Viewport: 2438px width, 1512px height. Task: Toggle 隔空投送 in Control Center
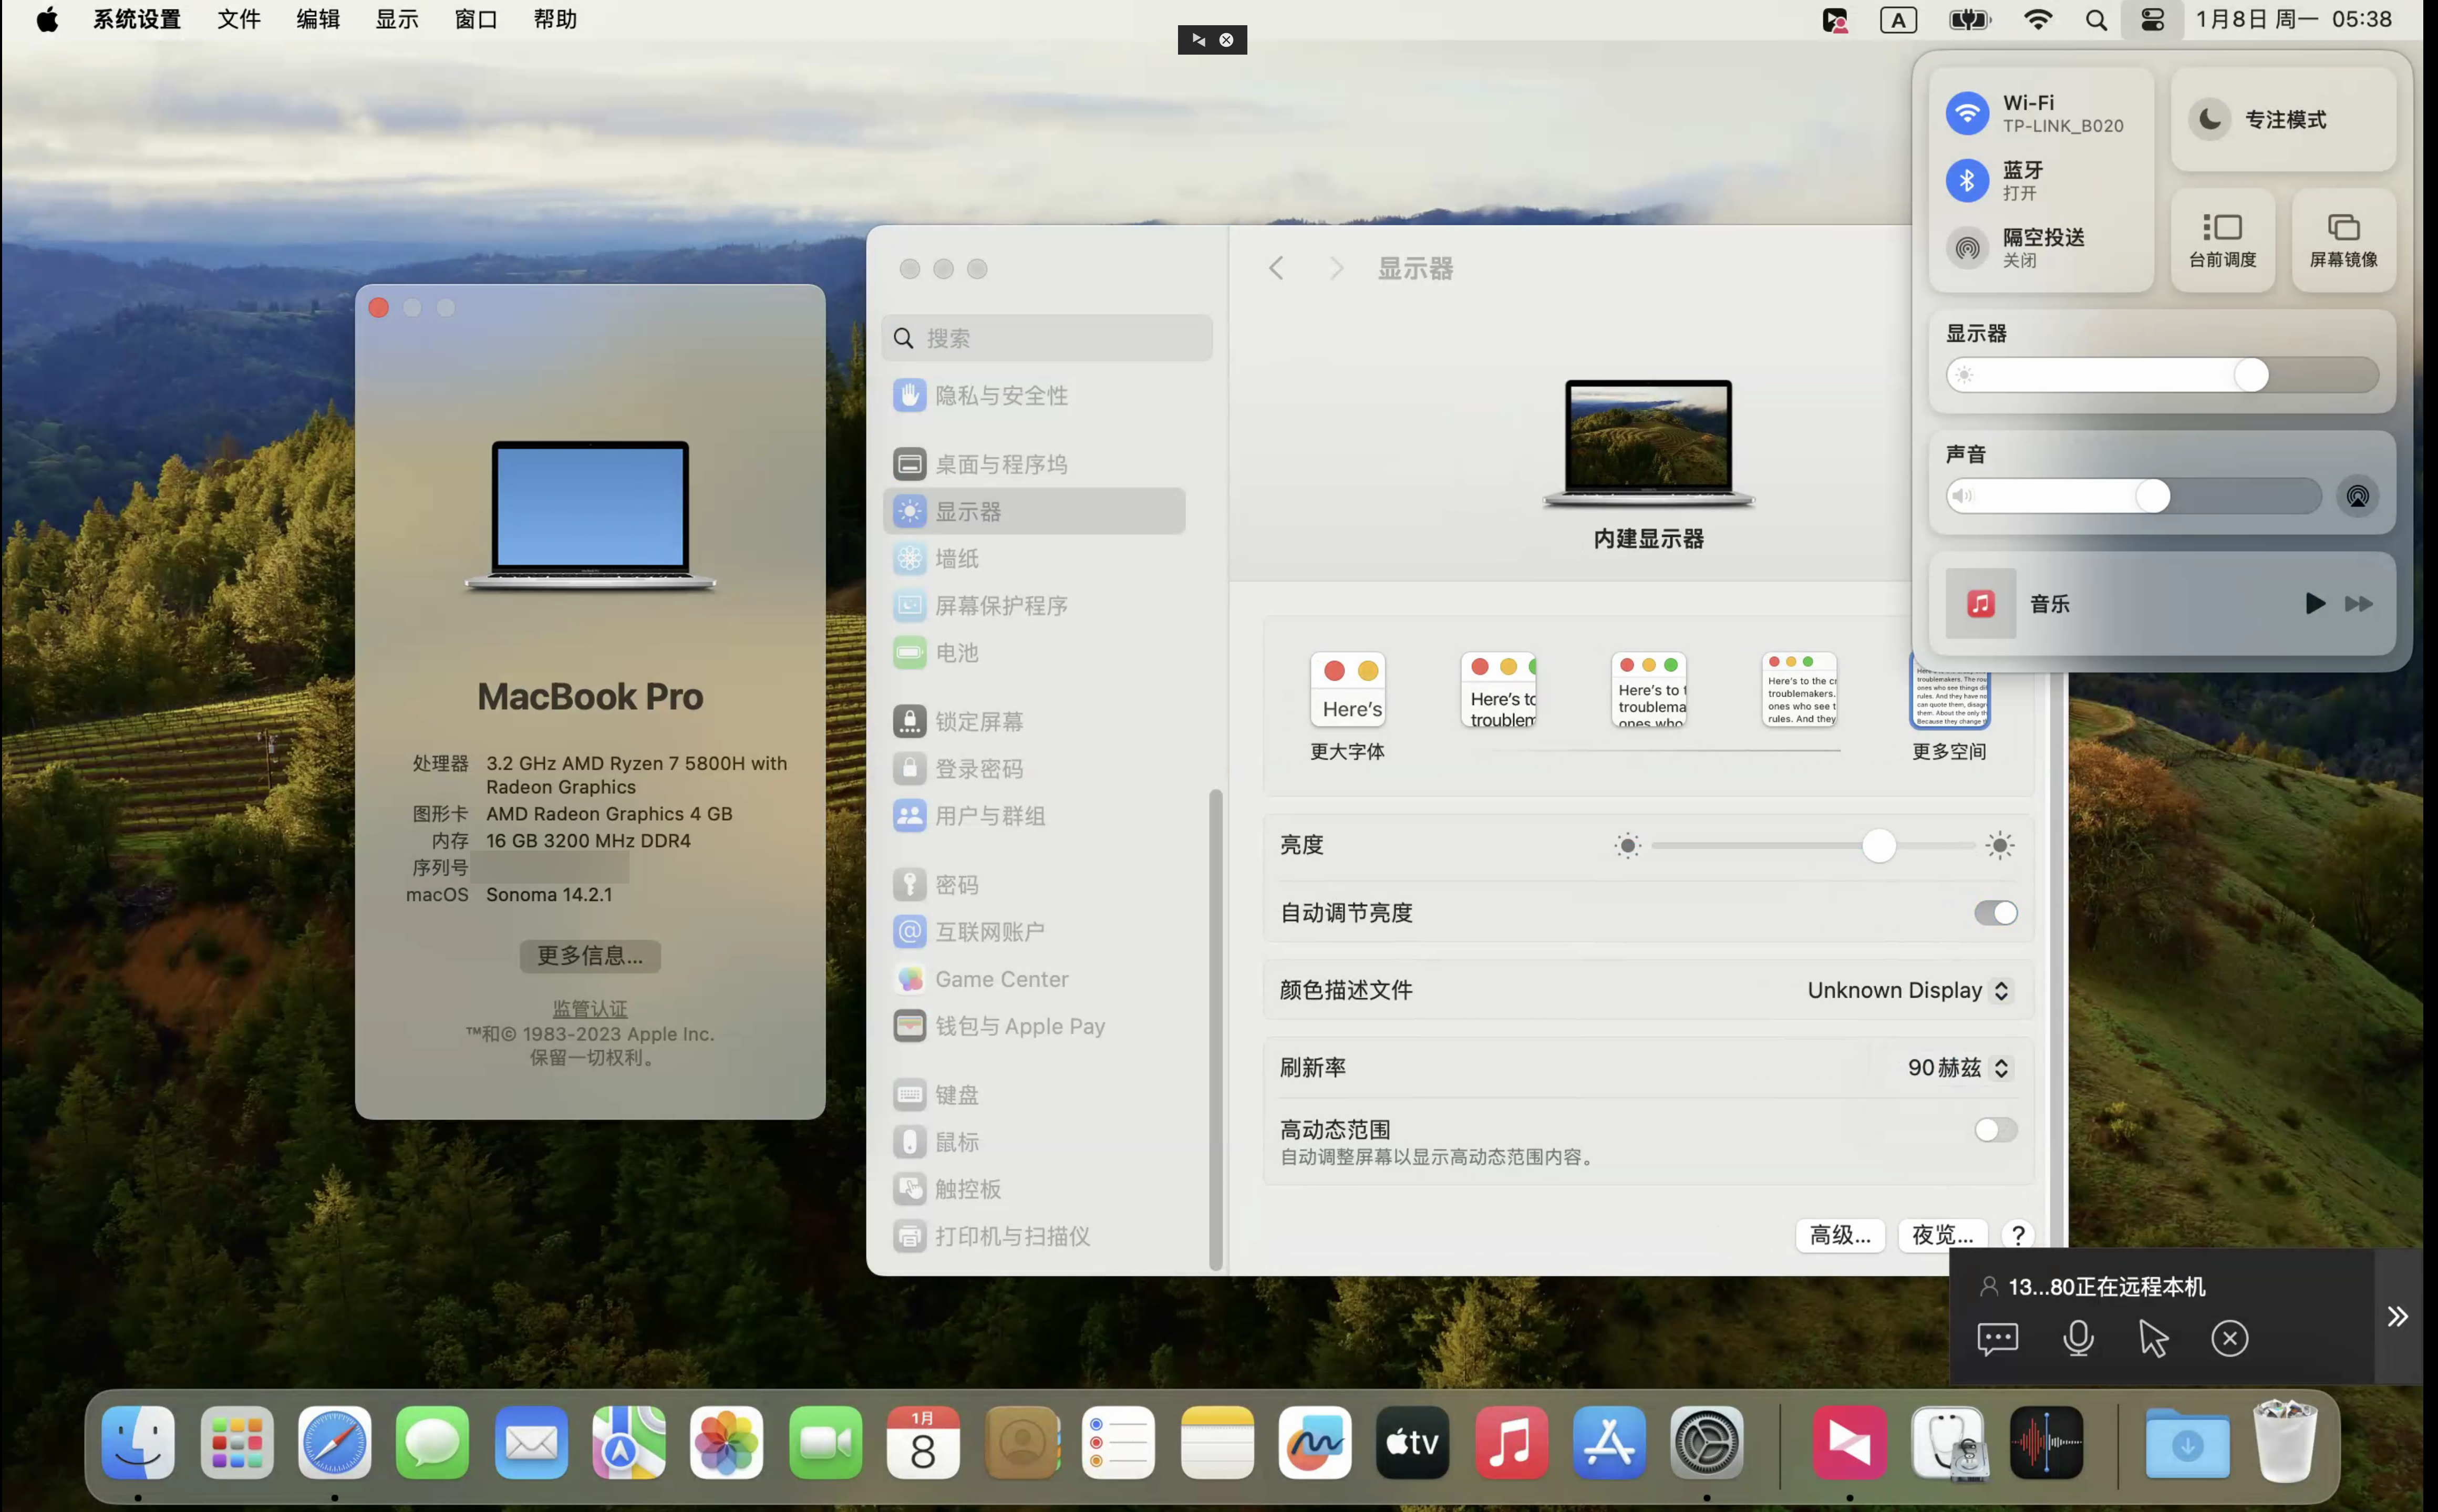click(1967, 247)
